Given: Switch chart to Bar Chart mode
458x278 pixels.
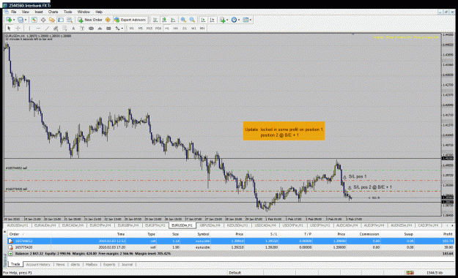Looking at the screenshot, I should 155,20.
